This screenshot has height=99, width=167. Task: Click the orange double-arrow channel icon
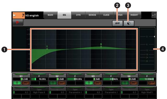(x=14, y=15)
